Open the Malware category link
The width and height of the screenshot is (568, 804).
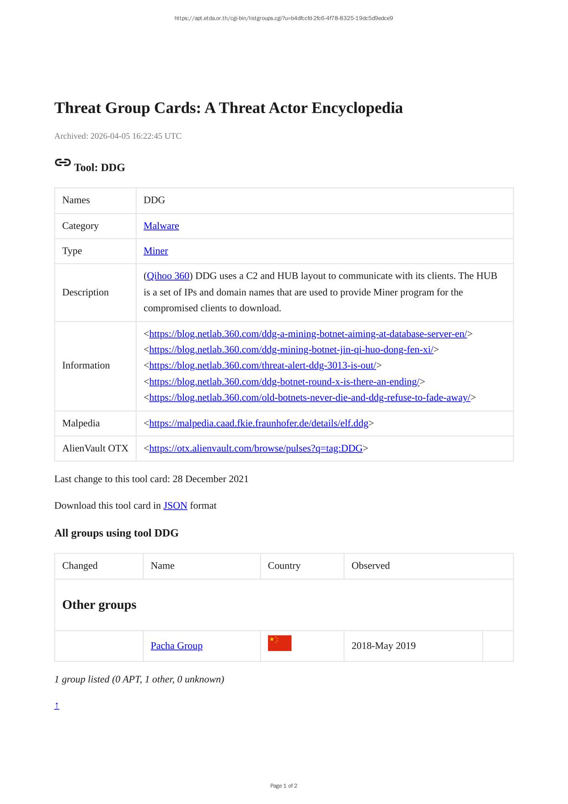(161, 226)
